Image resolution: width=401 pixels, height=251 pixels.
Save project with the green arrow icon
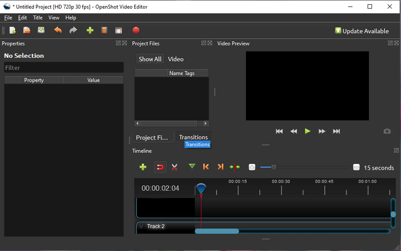pos(41,30)
